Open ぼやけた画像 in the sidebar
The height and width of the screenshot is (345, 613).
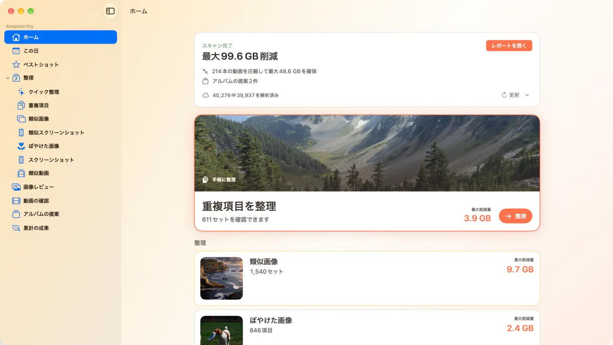(61, 146)
